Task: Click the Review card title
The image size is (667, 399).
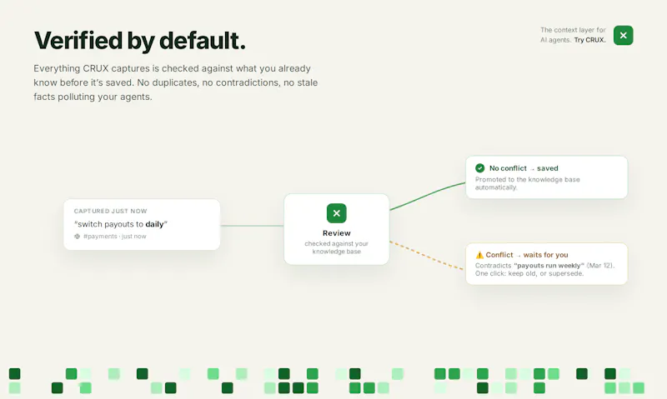Action: point(337,233)
